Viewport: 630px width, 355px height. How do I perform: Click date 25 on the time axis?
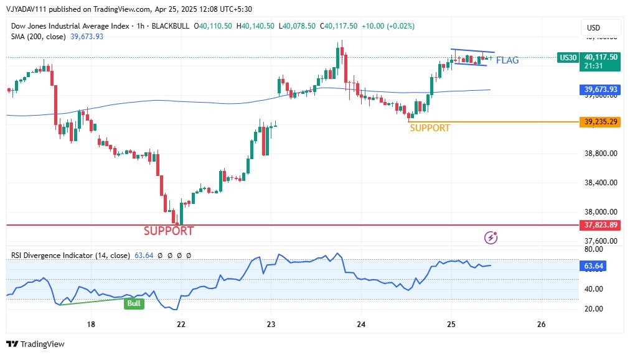(x=451, y=325)
